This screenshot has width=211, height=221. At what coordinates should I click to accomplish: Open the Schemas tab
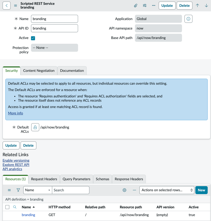click(103, 179)
